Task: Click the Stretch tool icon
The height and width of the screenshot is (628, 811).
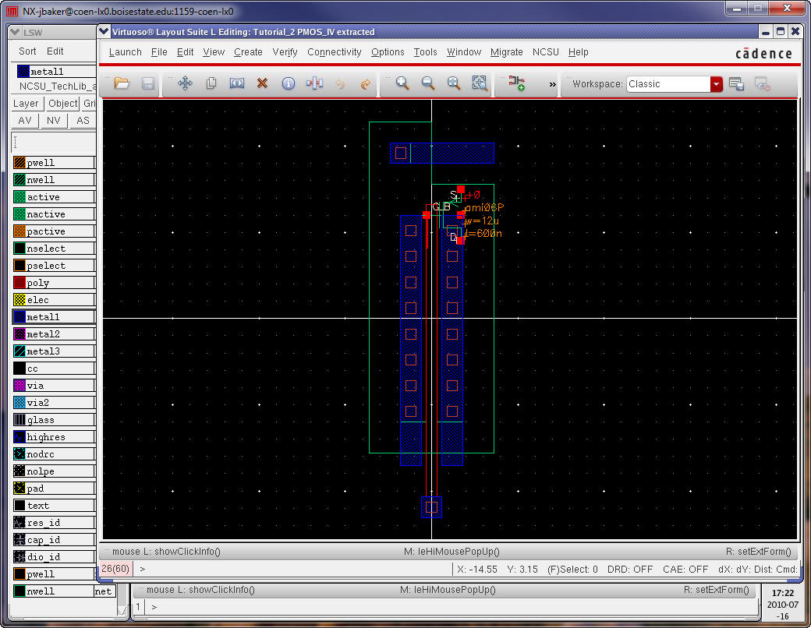Action: click(x=237, y=83)
